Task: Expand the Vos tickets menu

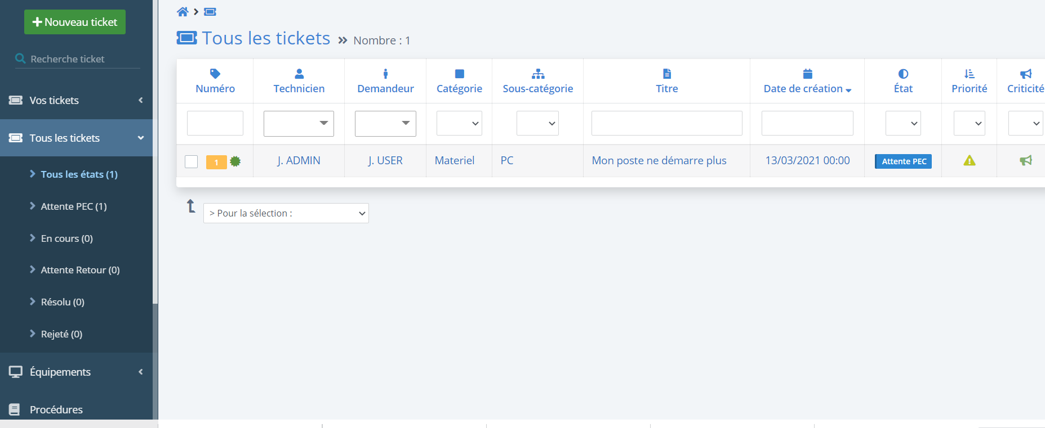Action: [x=76, y=100]
